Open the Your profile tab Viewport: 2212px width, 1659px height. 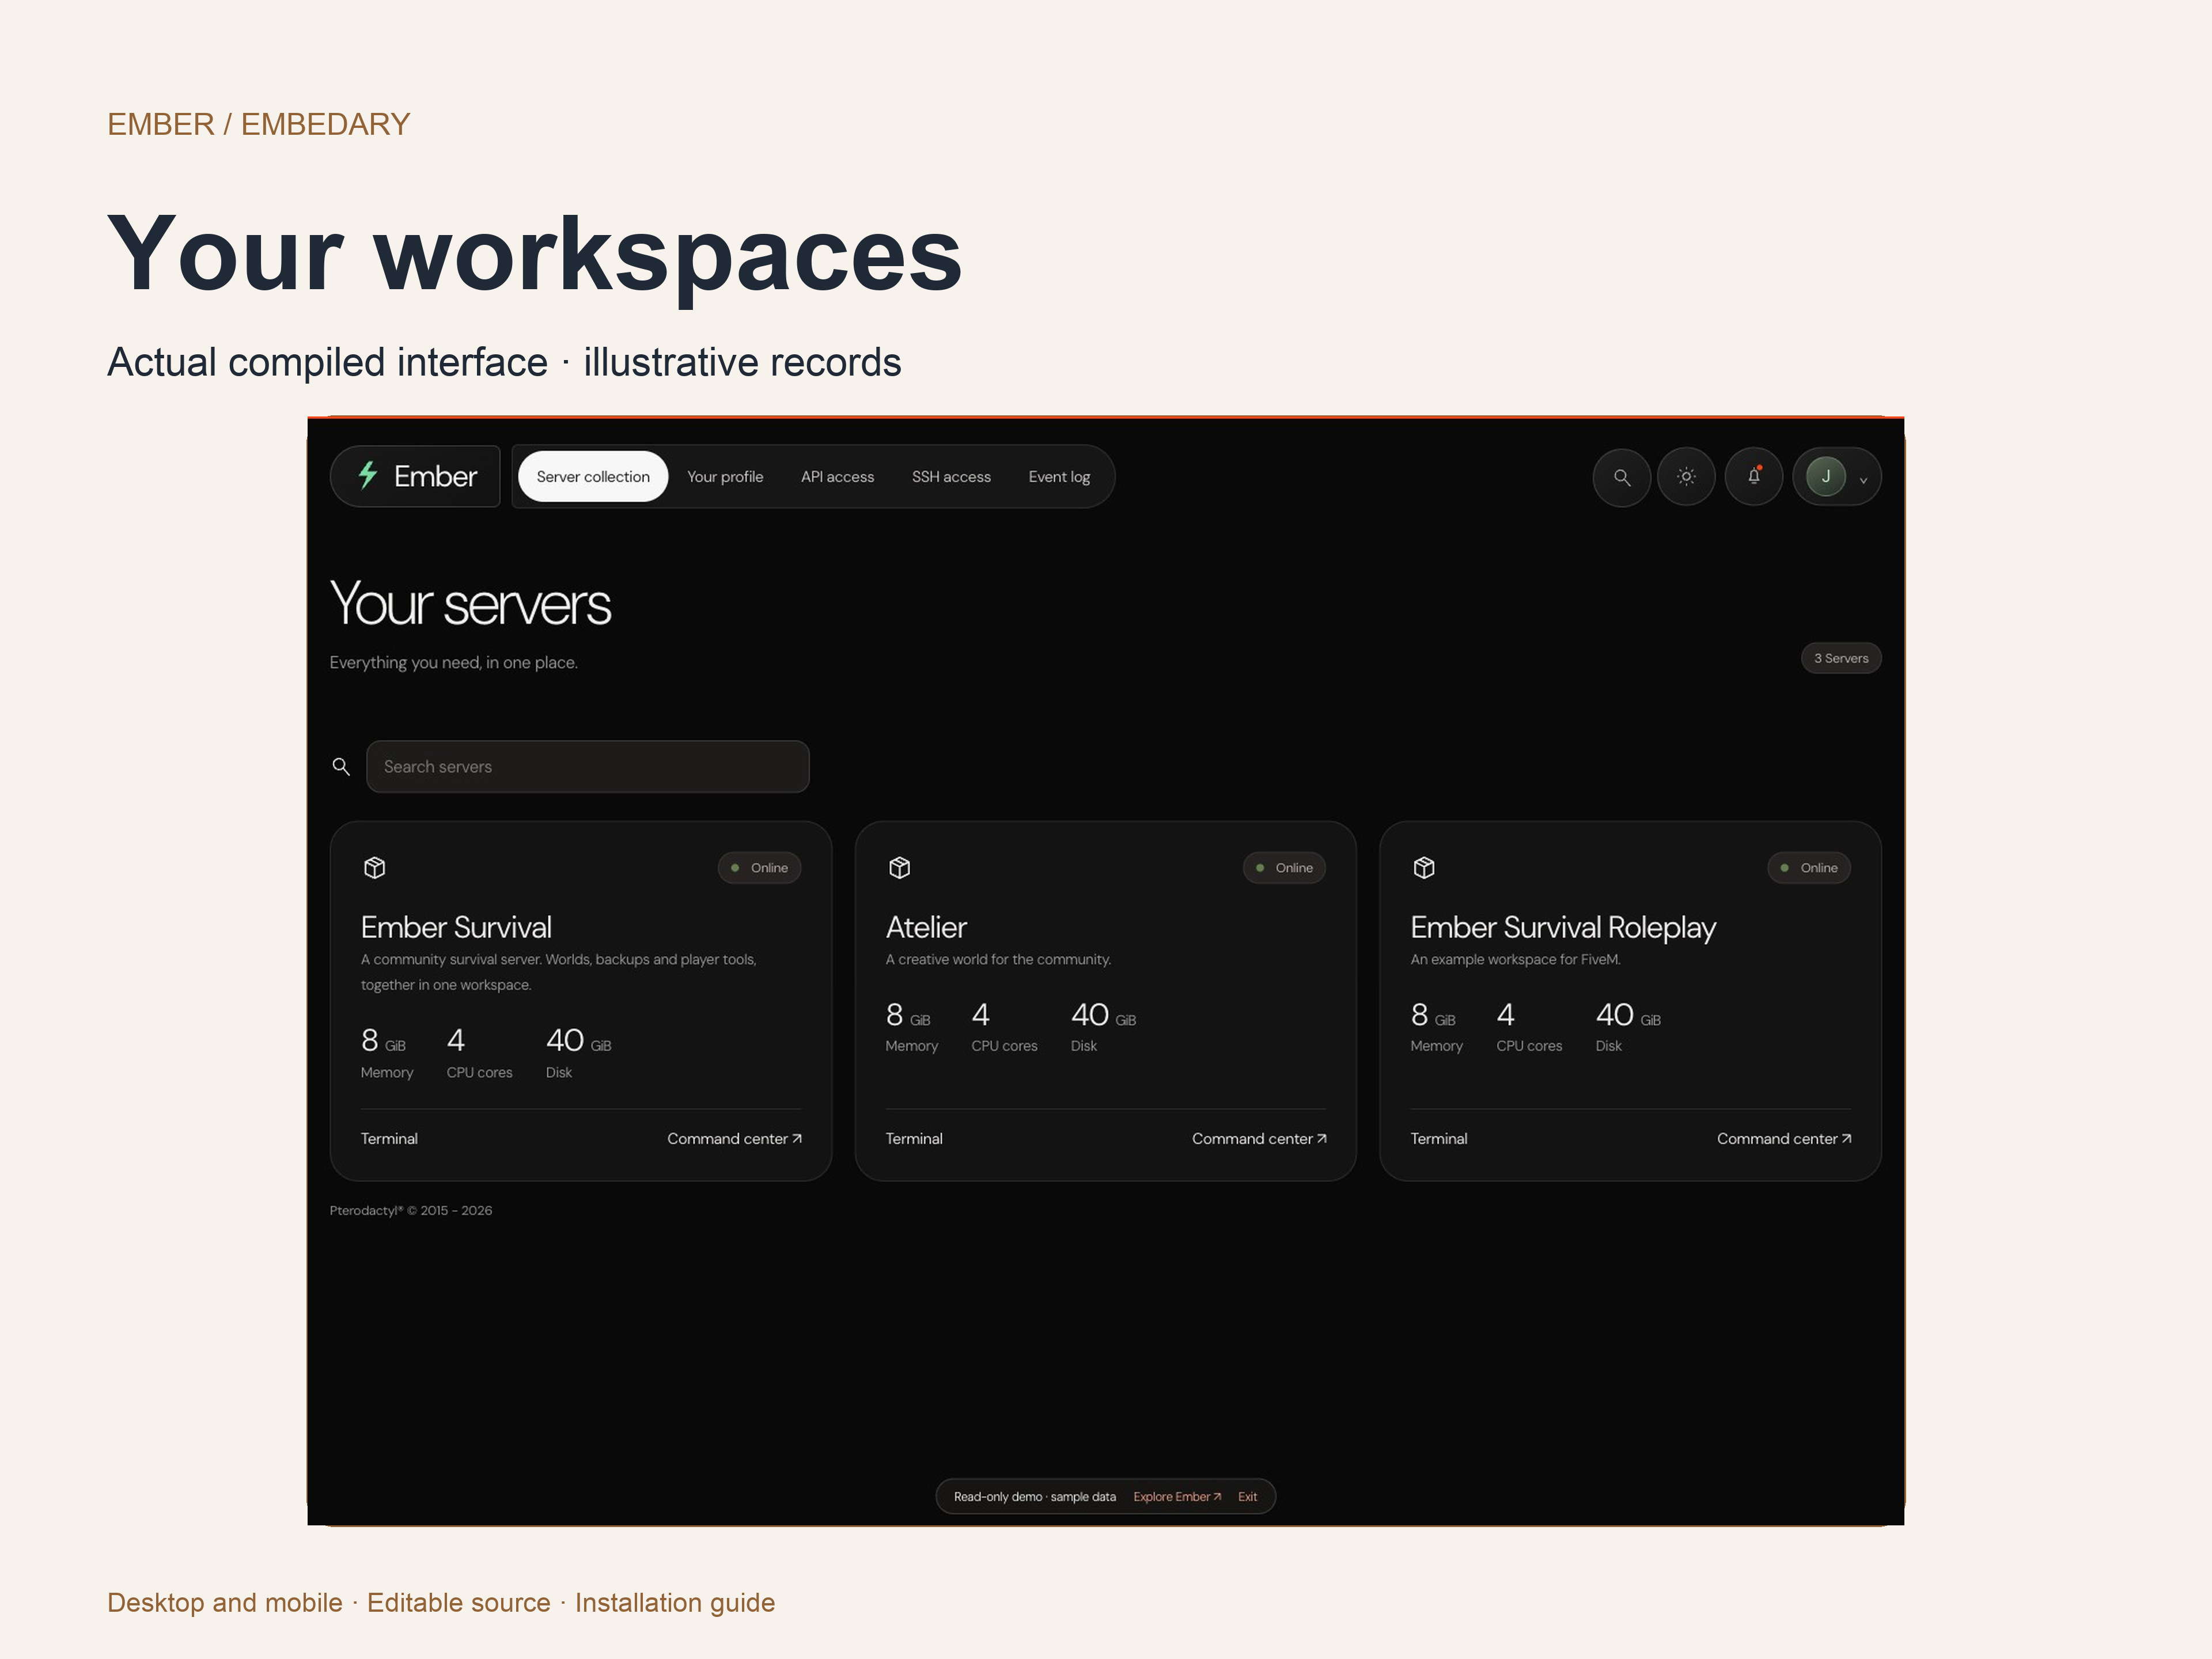click(x=725, y=477)
